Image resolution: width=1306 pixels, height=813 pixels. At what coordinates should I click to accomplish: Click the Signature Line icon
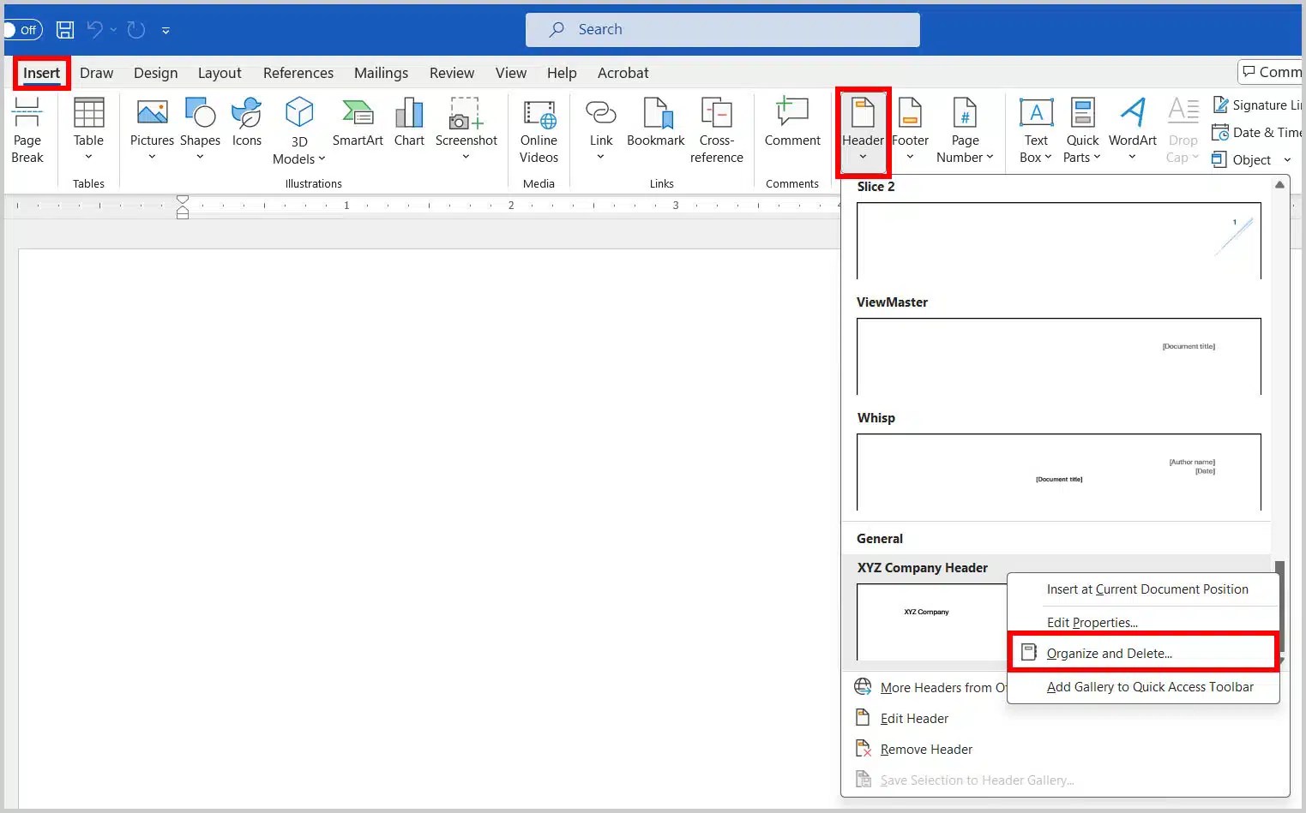[x=1221, y=105]
